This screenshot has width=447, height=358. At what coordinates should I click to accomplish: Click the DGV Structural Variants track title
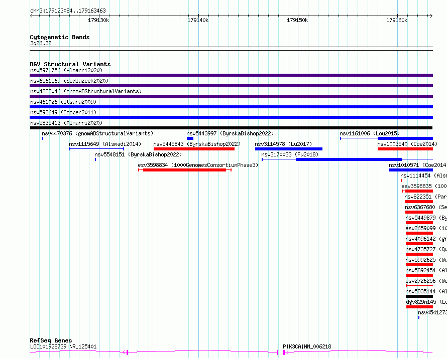70,64
